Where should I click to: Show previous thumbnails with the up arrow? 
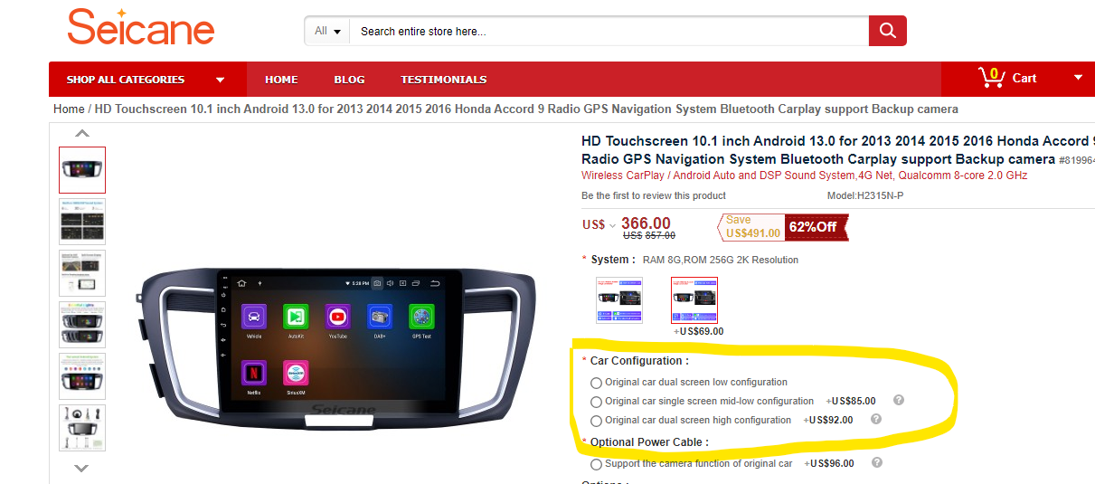pos(81,133)
